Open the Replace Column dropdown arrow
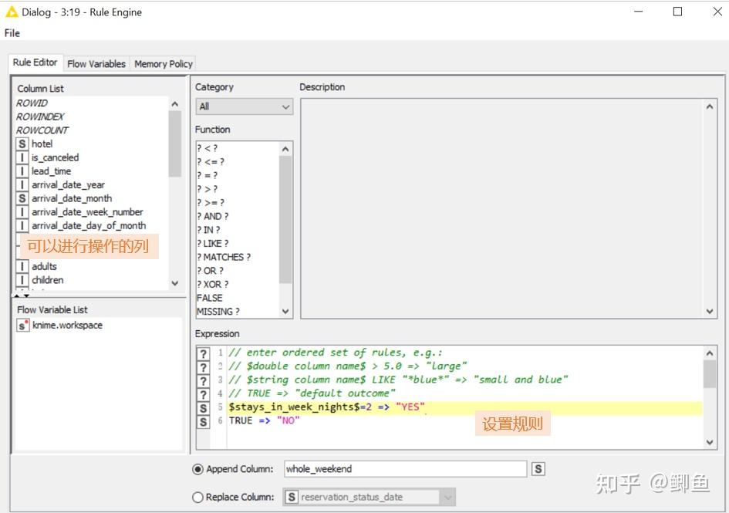 click(x=447, y=498)
